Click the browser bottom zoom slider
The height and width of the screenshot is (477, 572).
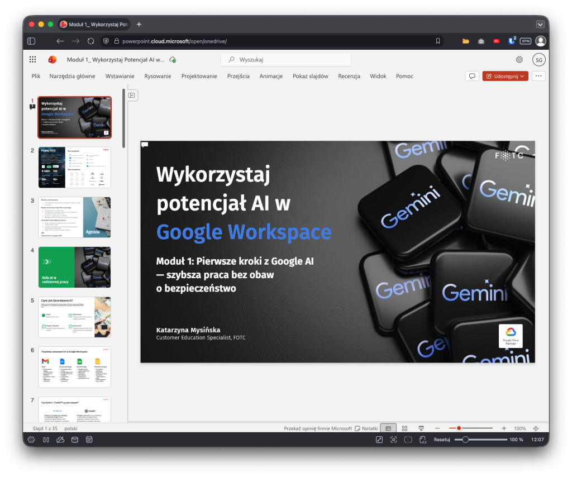click(x=481, y=440)
